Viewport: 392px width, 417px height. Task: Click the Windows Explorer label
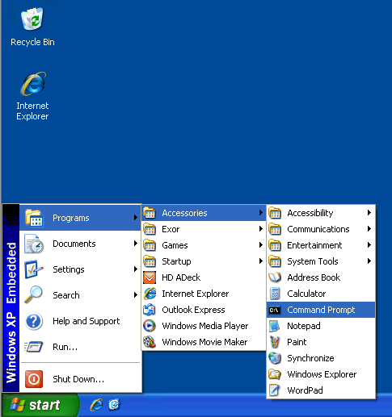[322, 374]
